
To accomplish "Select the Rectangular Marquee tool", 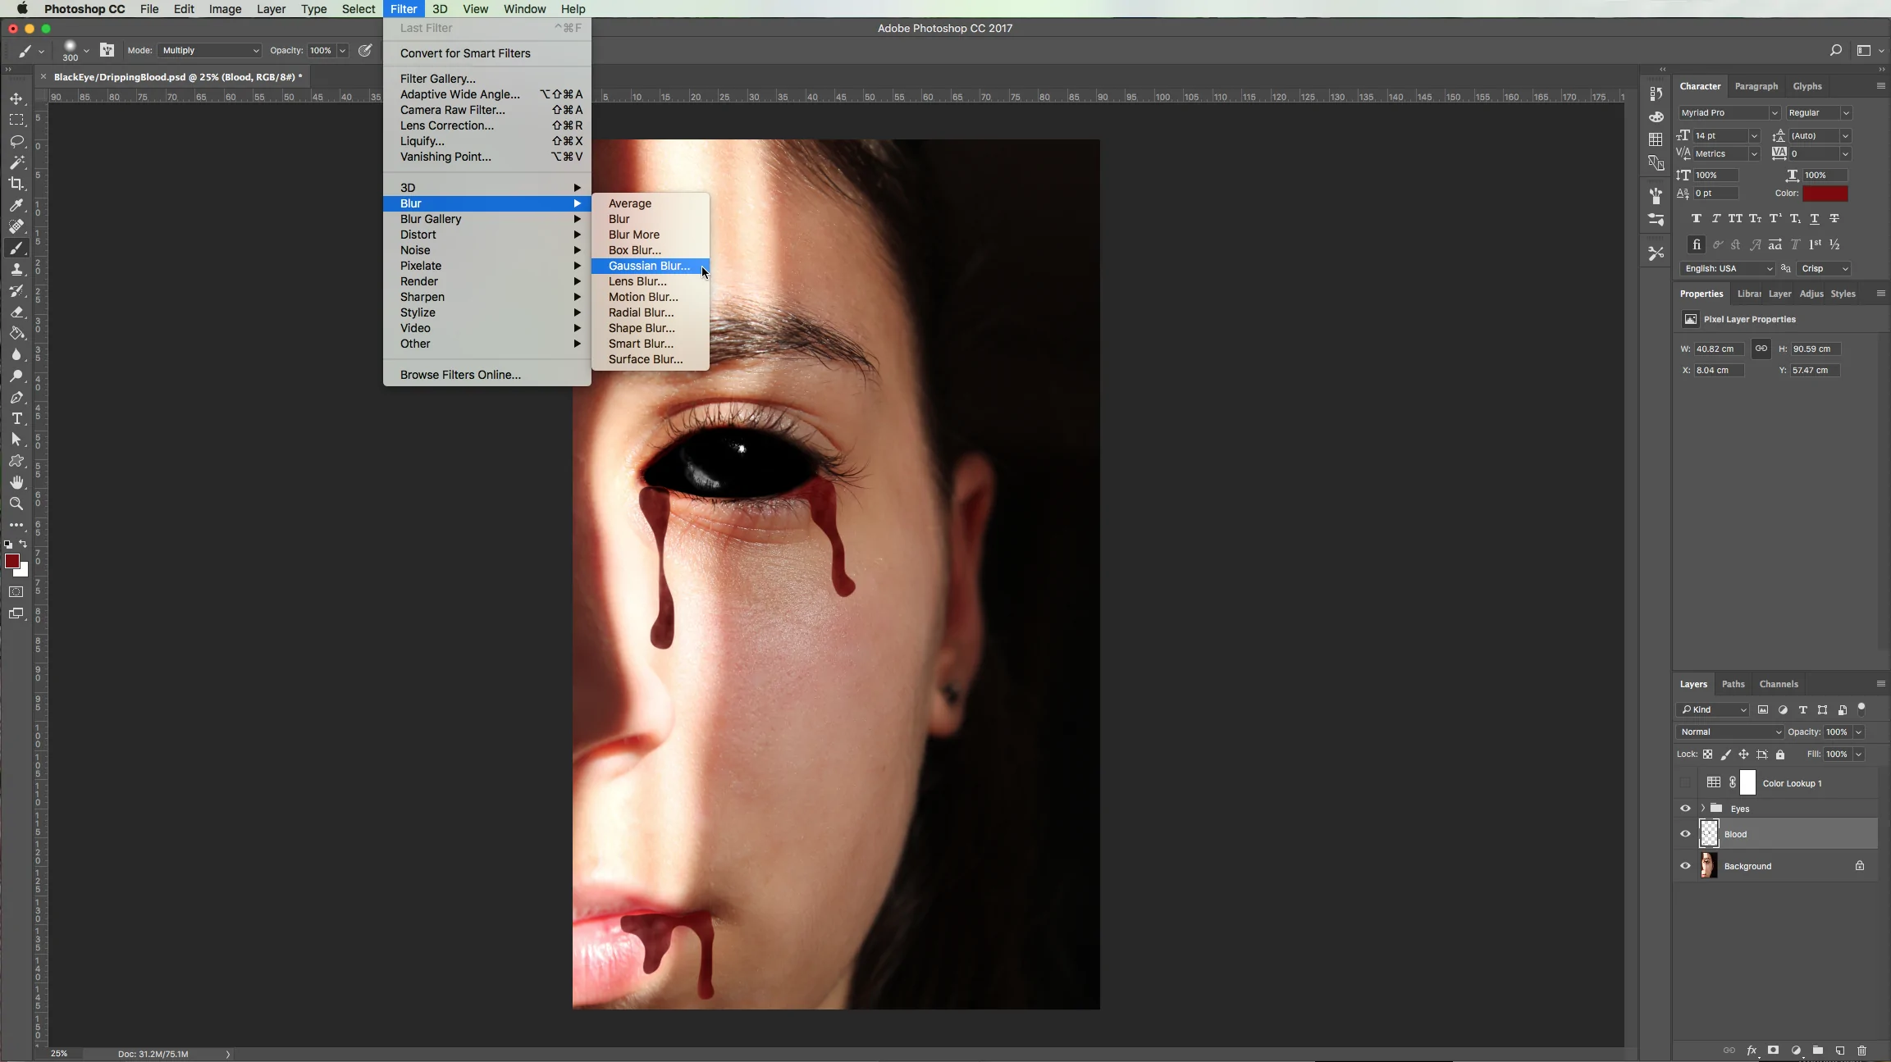I will [16, 120].
